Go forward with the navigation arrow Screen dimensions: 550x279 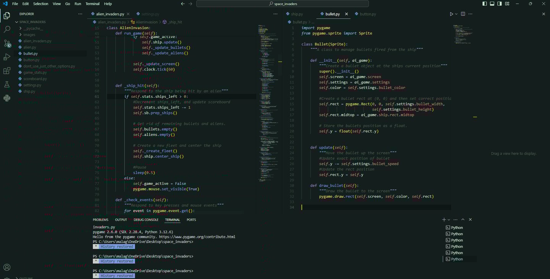coord(191,4)
